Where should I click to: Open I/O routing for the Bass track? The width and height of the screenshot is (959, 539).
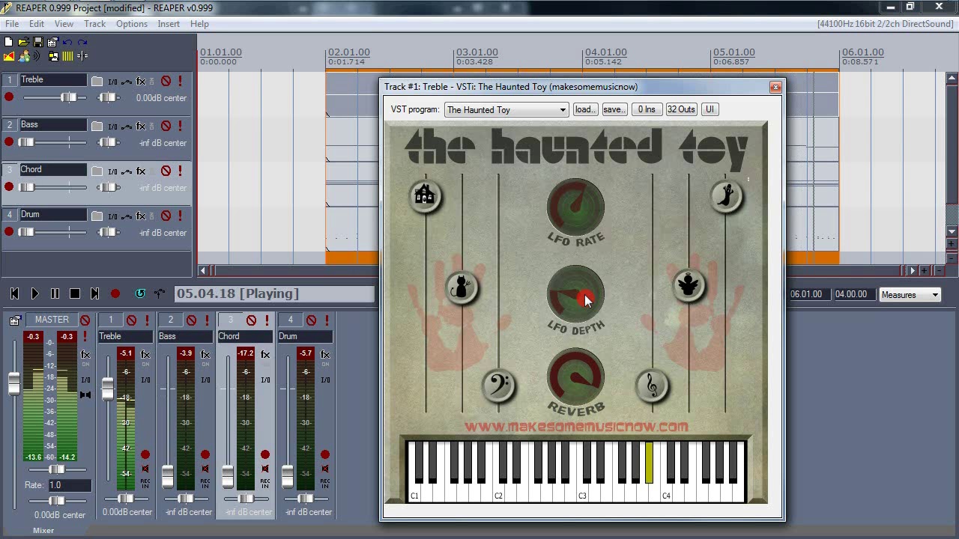click(x=112, y=126)
